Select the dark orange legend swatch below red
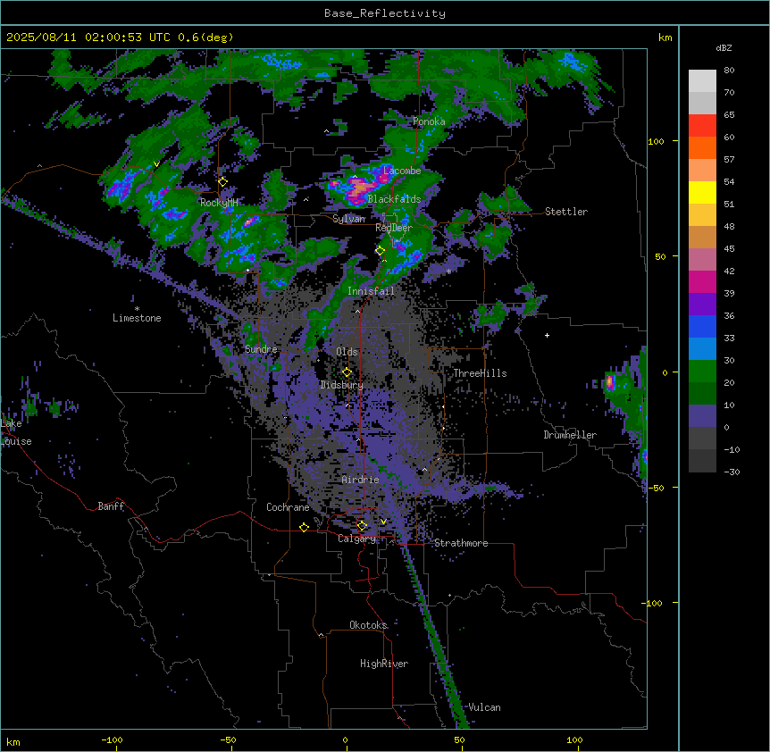The image size is (770, 752). click(x=702, y=147)
